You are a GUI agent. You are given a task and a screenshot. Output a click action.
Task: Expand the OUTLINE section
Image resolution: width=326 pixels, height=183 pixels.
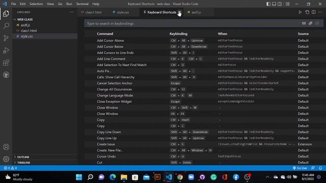45,157
